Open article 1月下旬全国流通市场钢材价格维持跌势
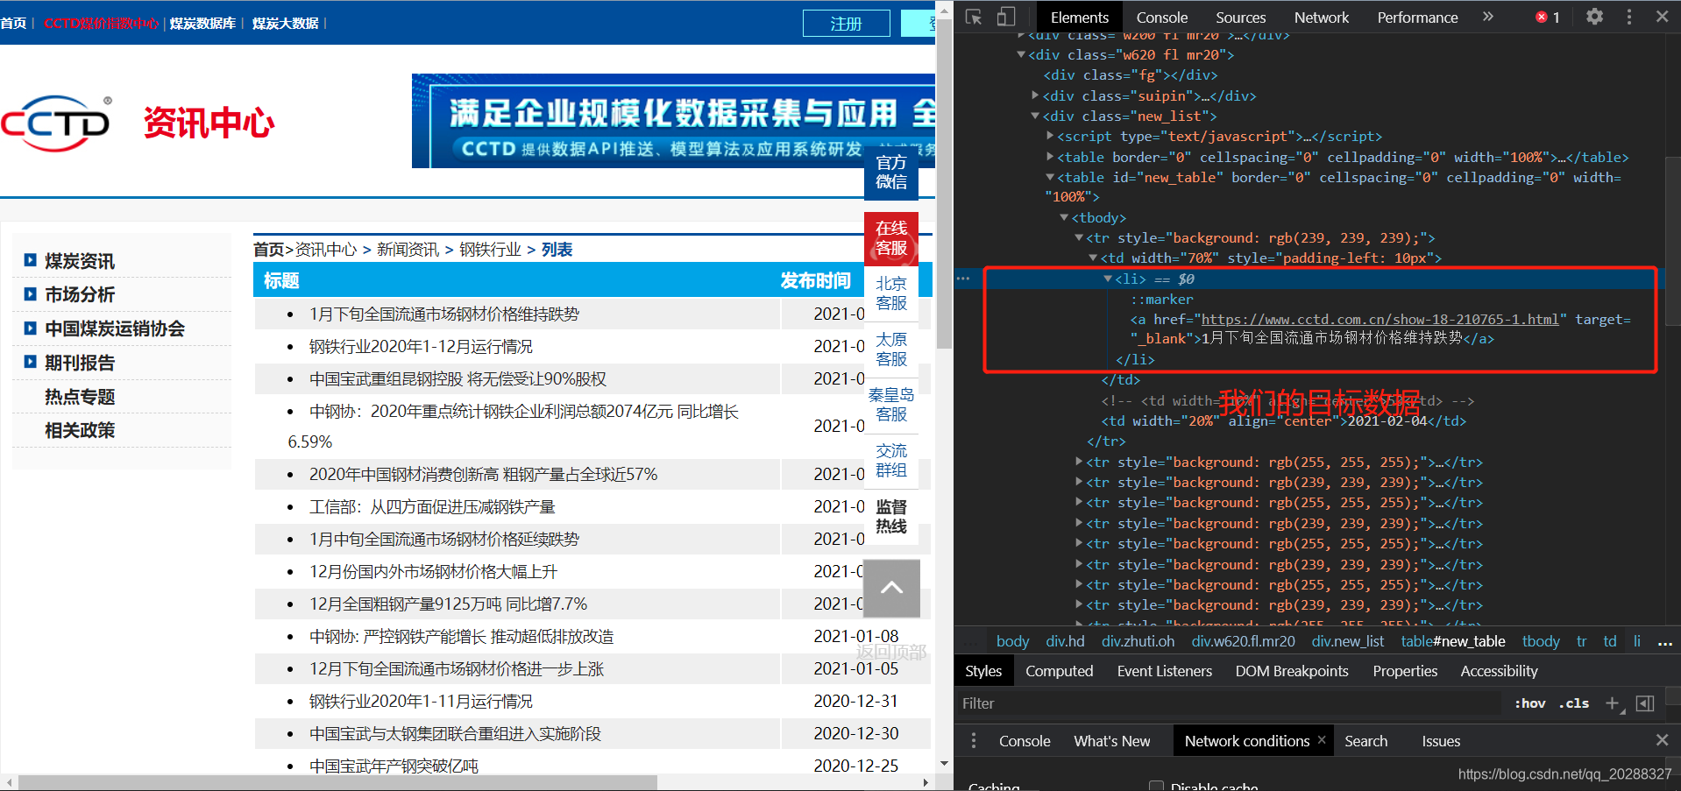The height and width of the screenshot is (791, 1681). click(x=443, y=314)
